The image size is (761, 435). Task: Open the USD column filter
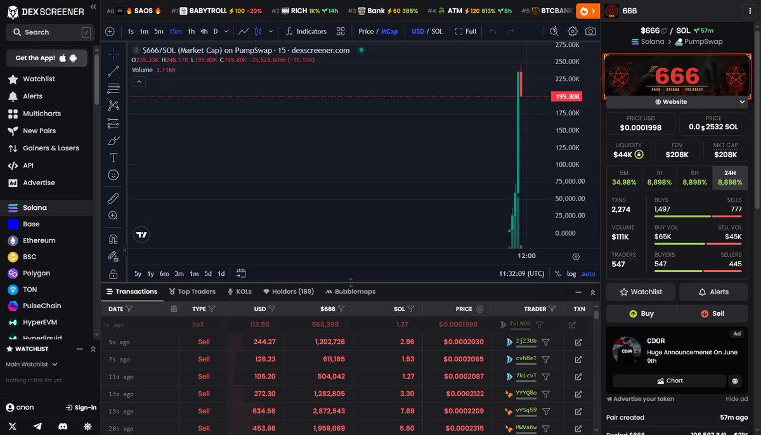point(272,309)
